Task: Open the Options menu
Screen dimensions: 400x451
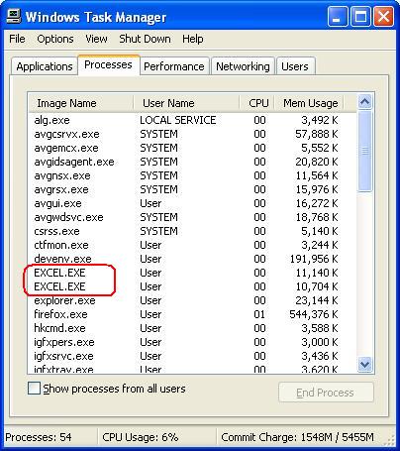Action: [55, 39]
